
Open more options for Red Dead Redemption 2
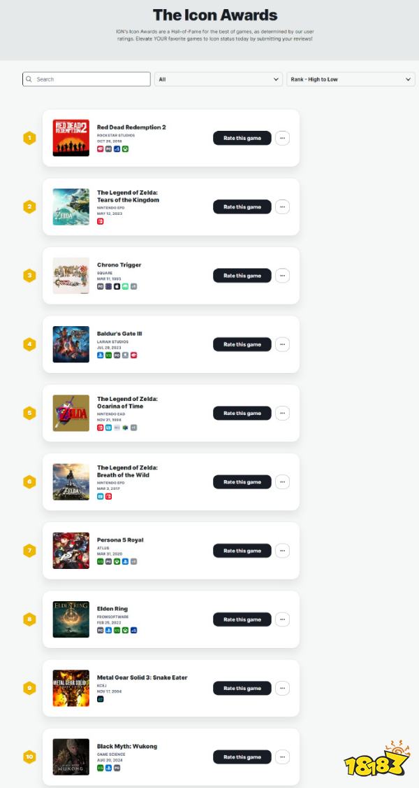point(282,138)
